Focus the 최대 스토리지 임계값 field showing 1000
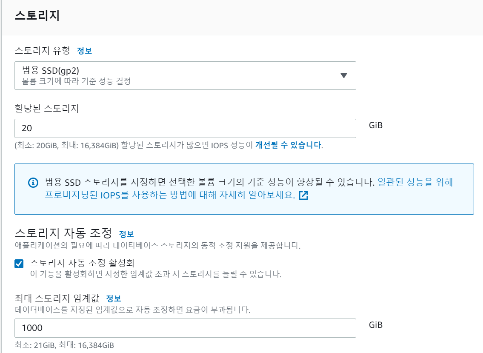The image size is (483, 353). (185, 328)
